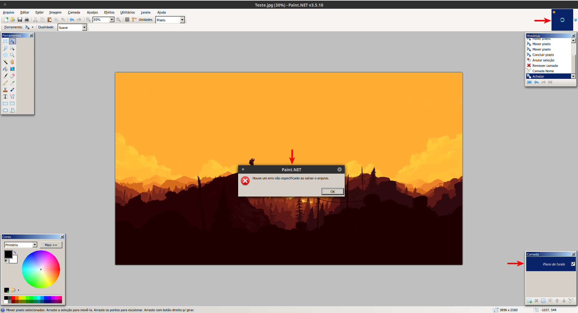The height and width of the screenshot is (313, 578).
Task: Select the Gradient tool
Action: (x=12, y=69)
